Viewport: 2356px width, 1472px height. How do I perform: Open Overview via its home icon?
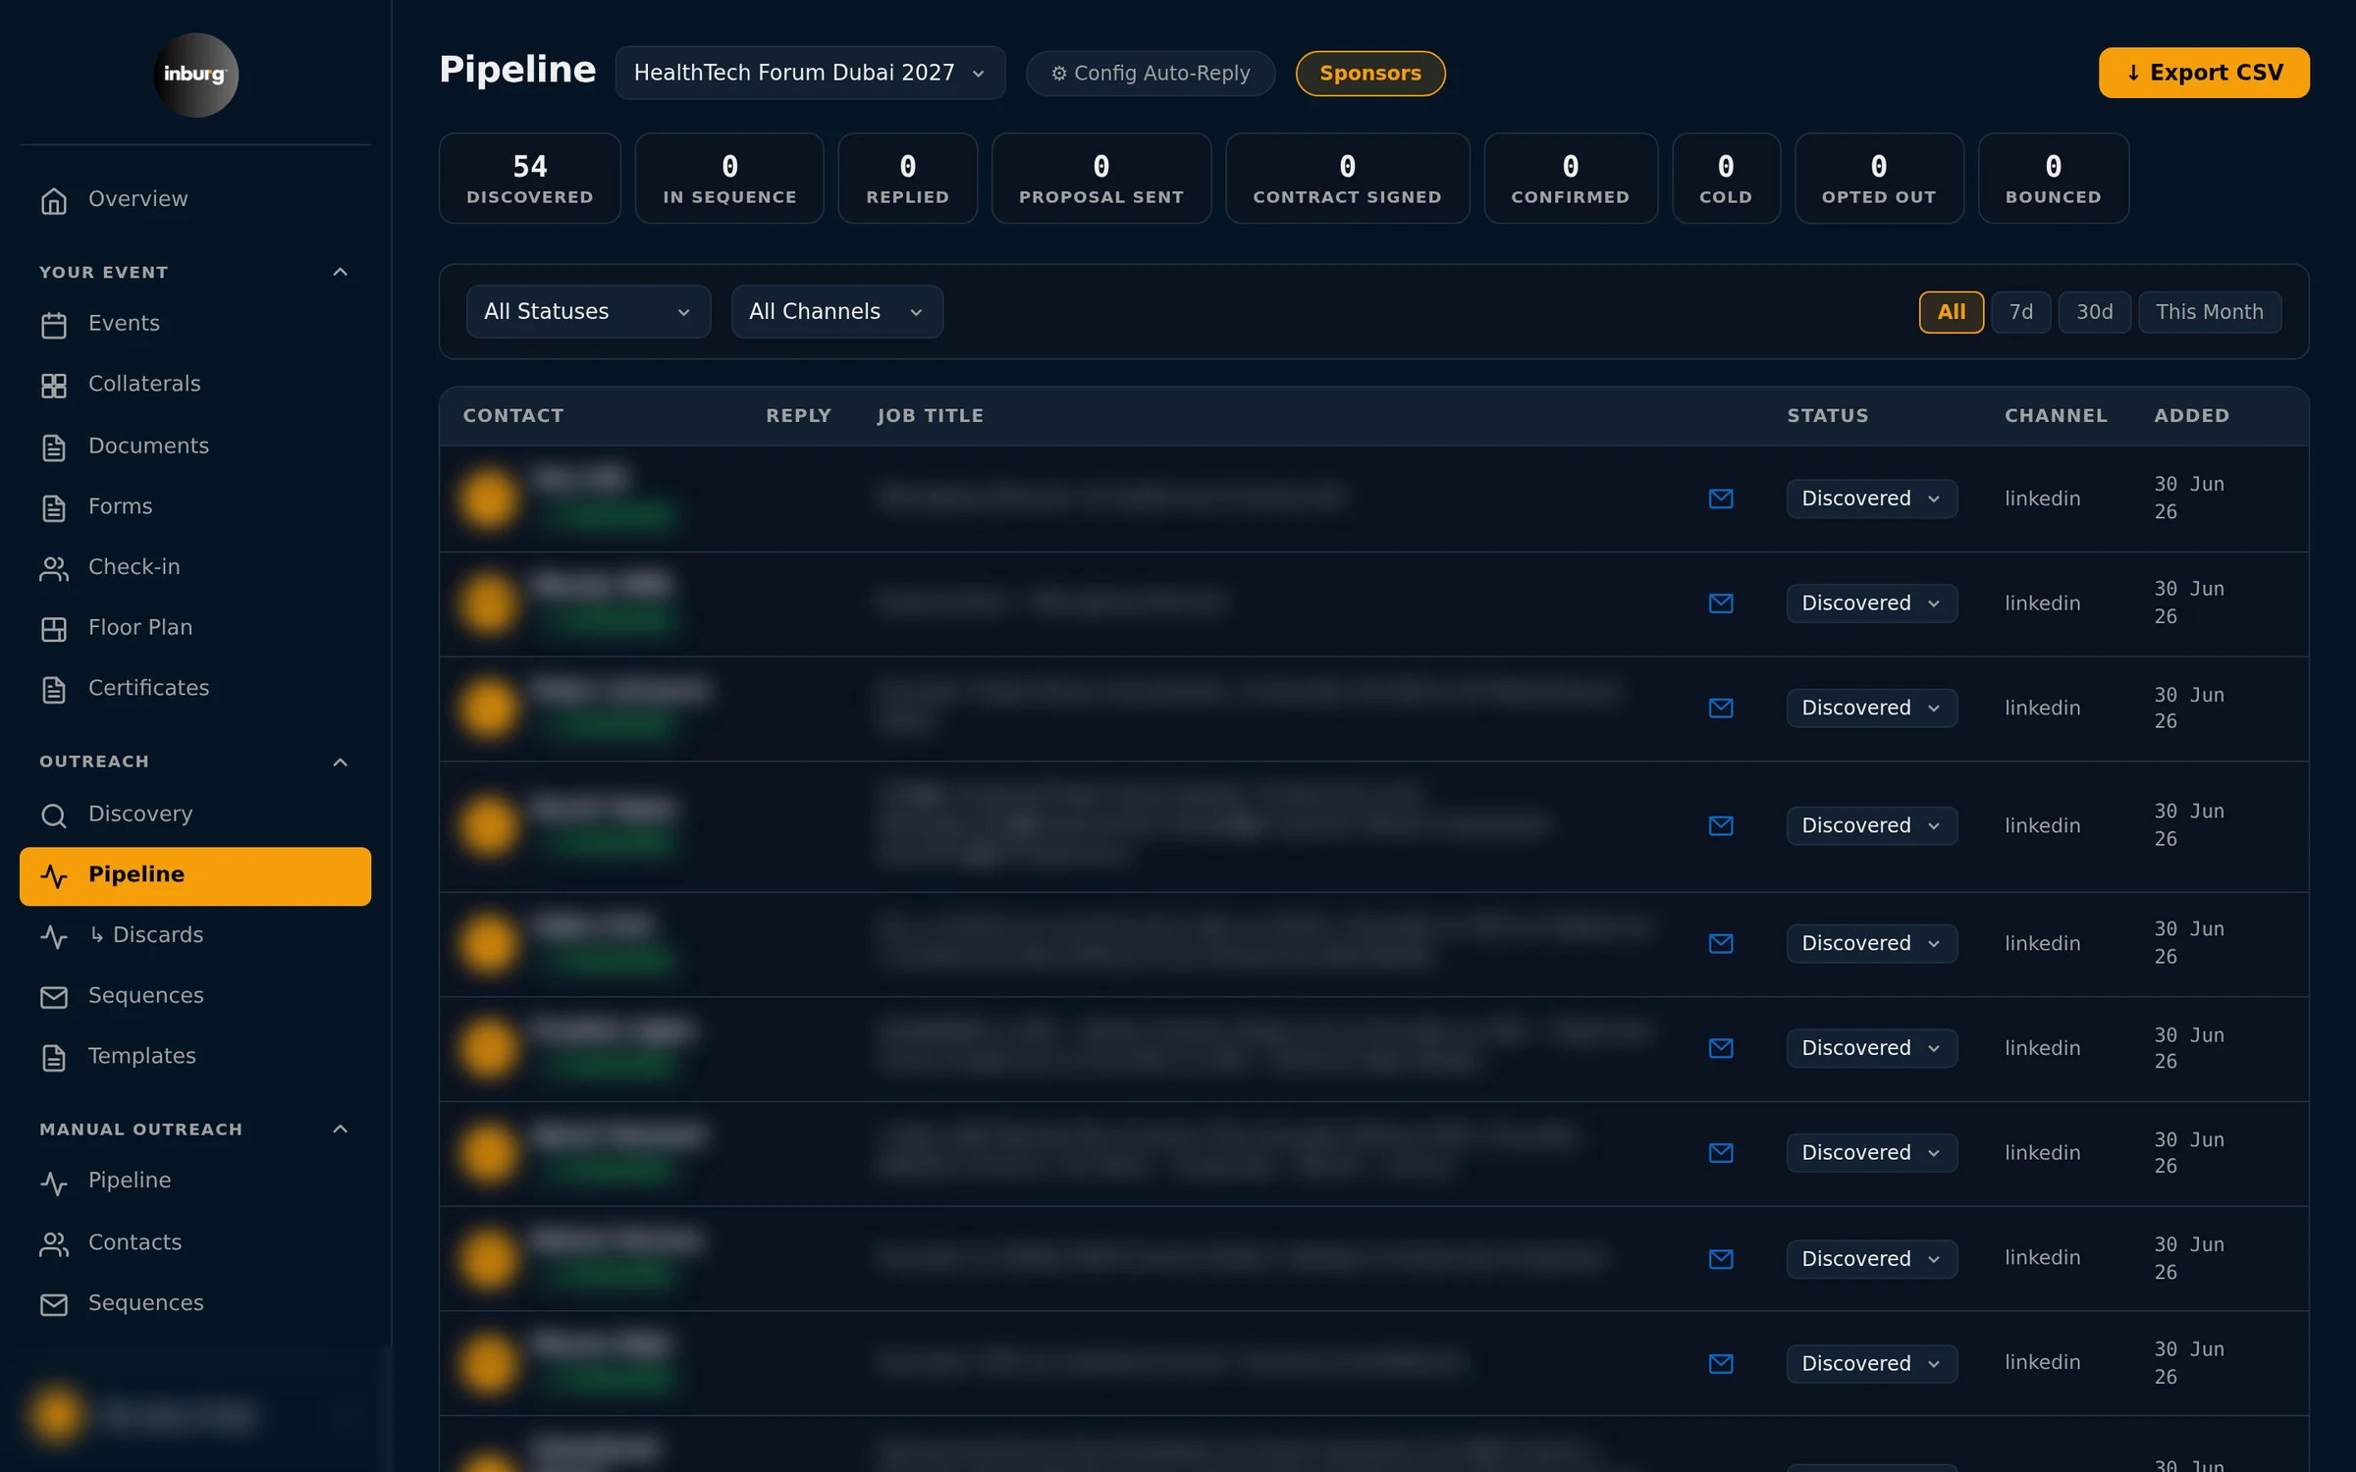coord(54,200)
